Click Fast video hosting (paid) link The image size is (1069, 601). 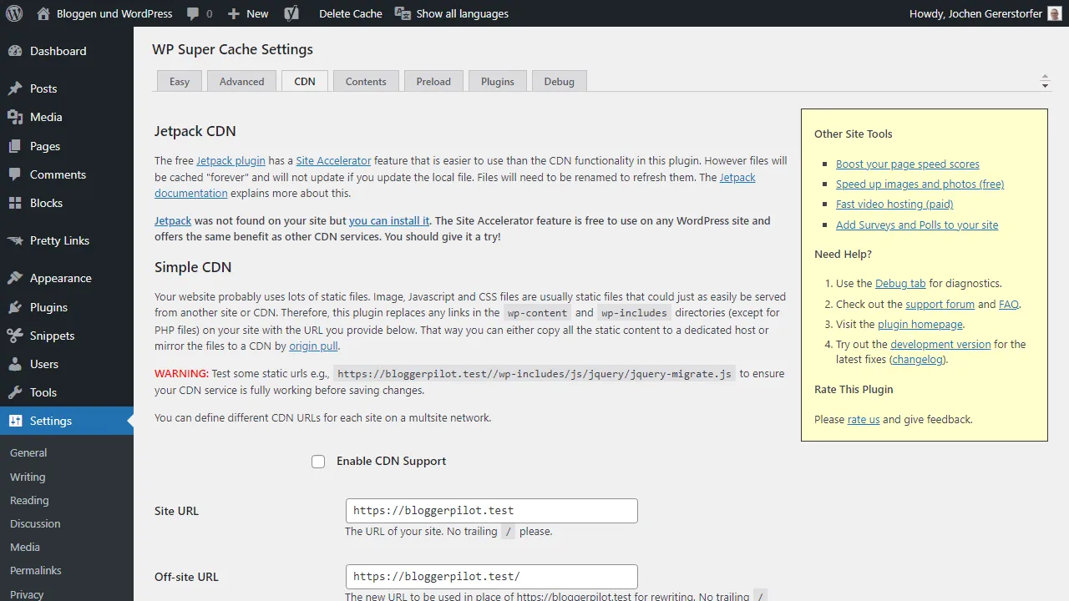pyautogui.click(x=894, y=204)
